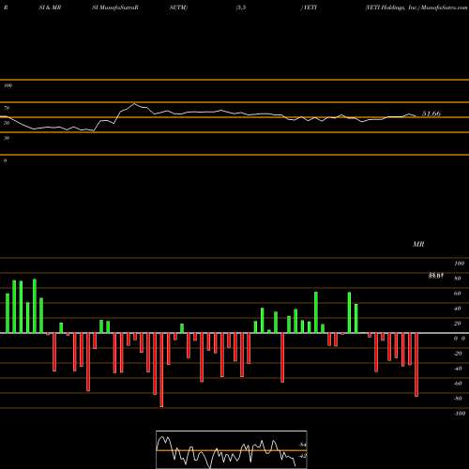Click the mini oscillator chart thumbnail at bottom

232,449
